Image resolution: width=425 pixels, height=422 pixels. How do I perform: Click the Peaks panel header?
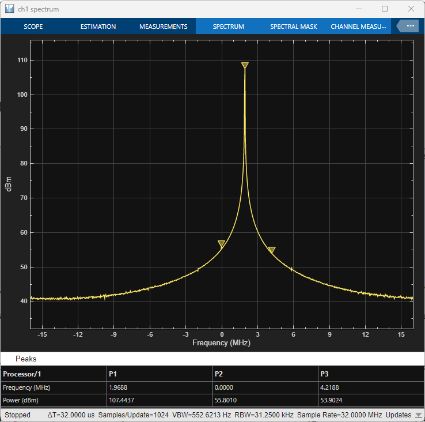point(26,359)
